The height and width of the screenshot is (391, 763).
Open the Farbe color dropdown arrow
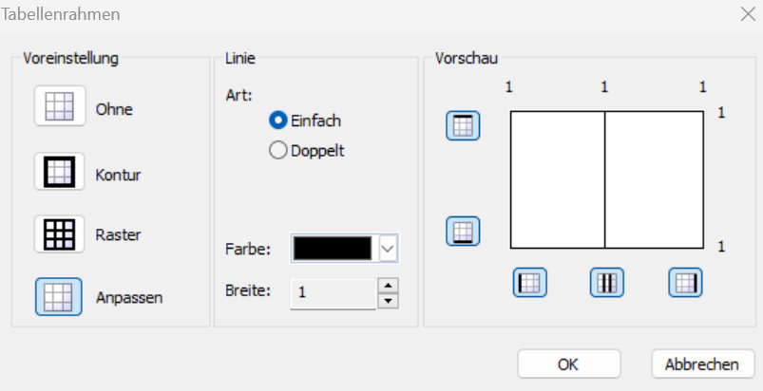[388, 249]
